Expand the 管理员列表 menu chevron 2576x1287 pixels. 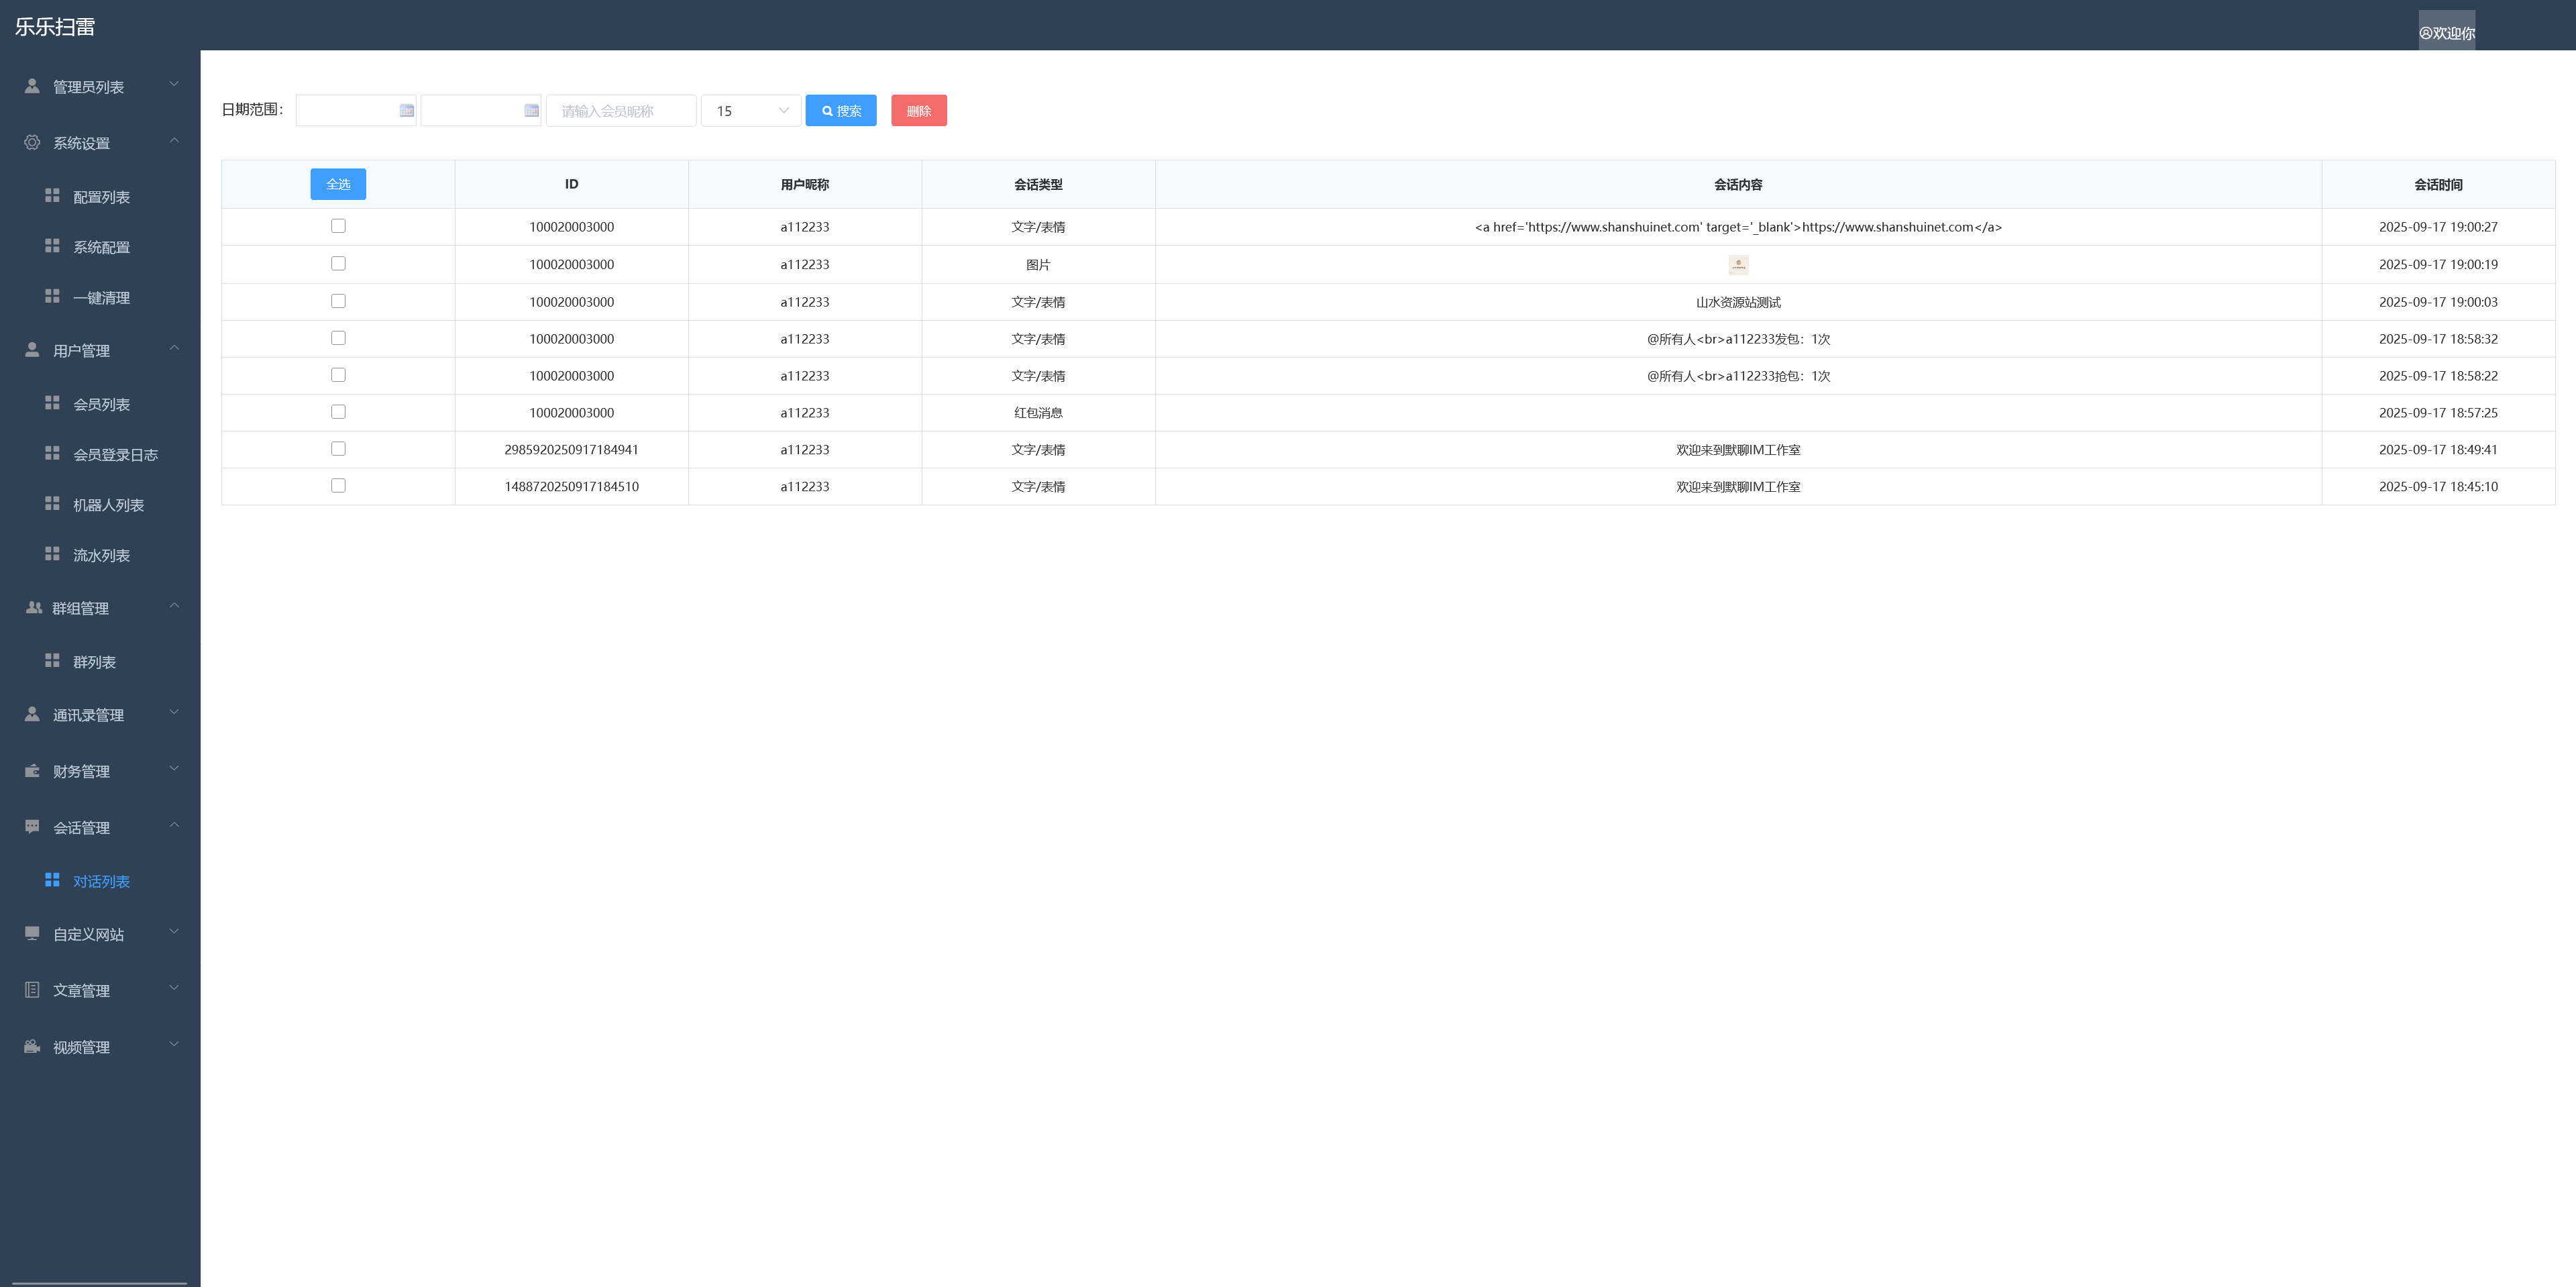tap(174, 84)
